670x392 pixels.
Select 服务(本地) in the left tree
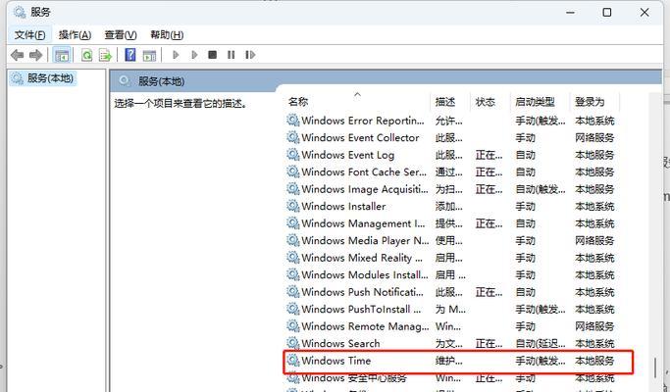pos(43,78)
